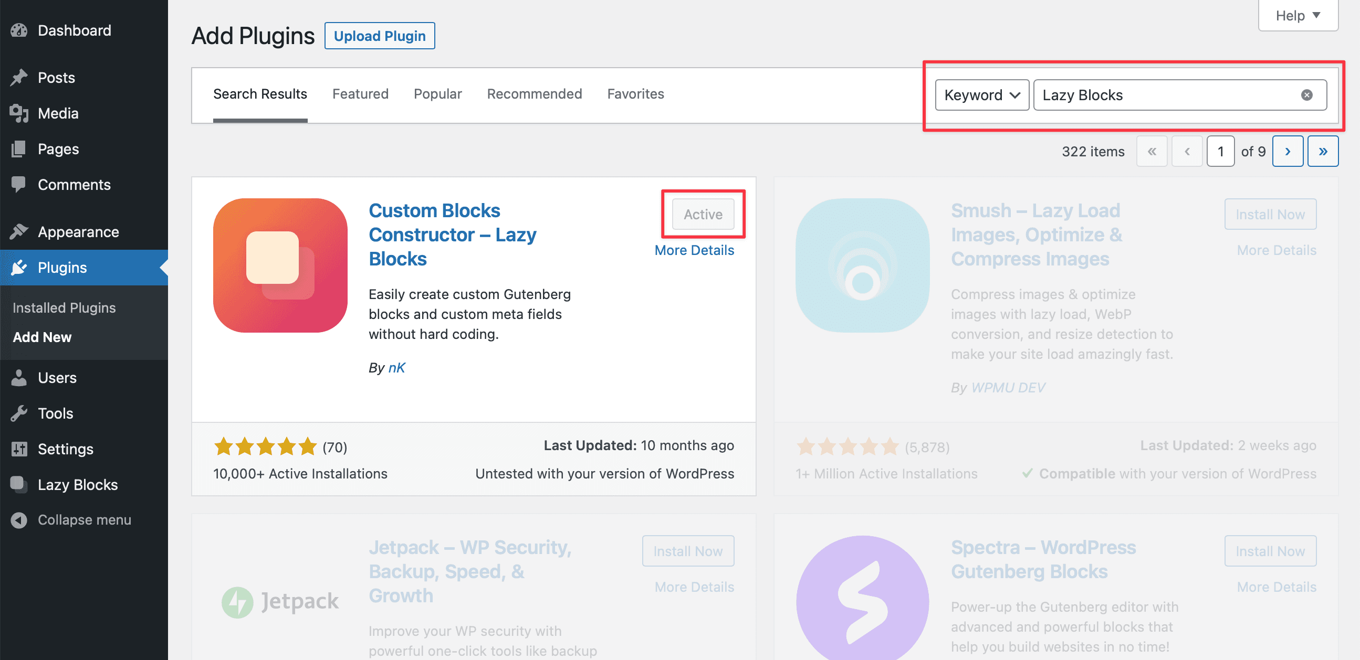
Task: Open Settings using the gear icon
Action: [19, 449]
